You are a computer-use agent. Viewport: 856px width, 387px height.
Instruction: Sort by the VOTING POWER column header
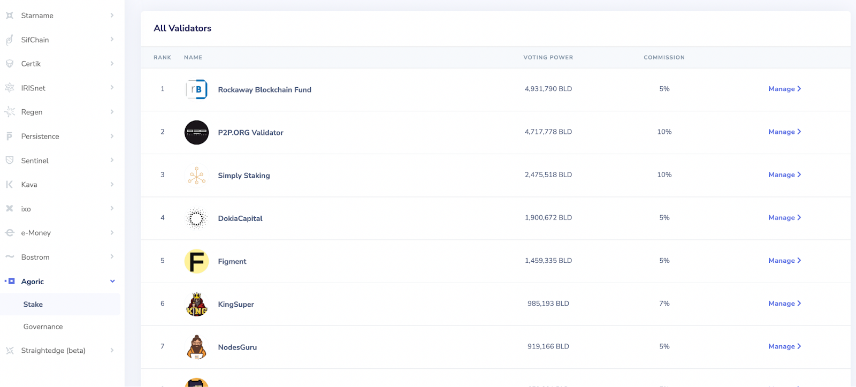548,57
